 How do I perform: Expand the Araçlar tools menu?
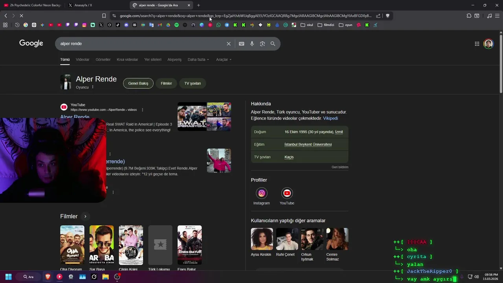(x=224, y=59)
